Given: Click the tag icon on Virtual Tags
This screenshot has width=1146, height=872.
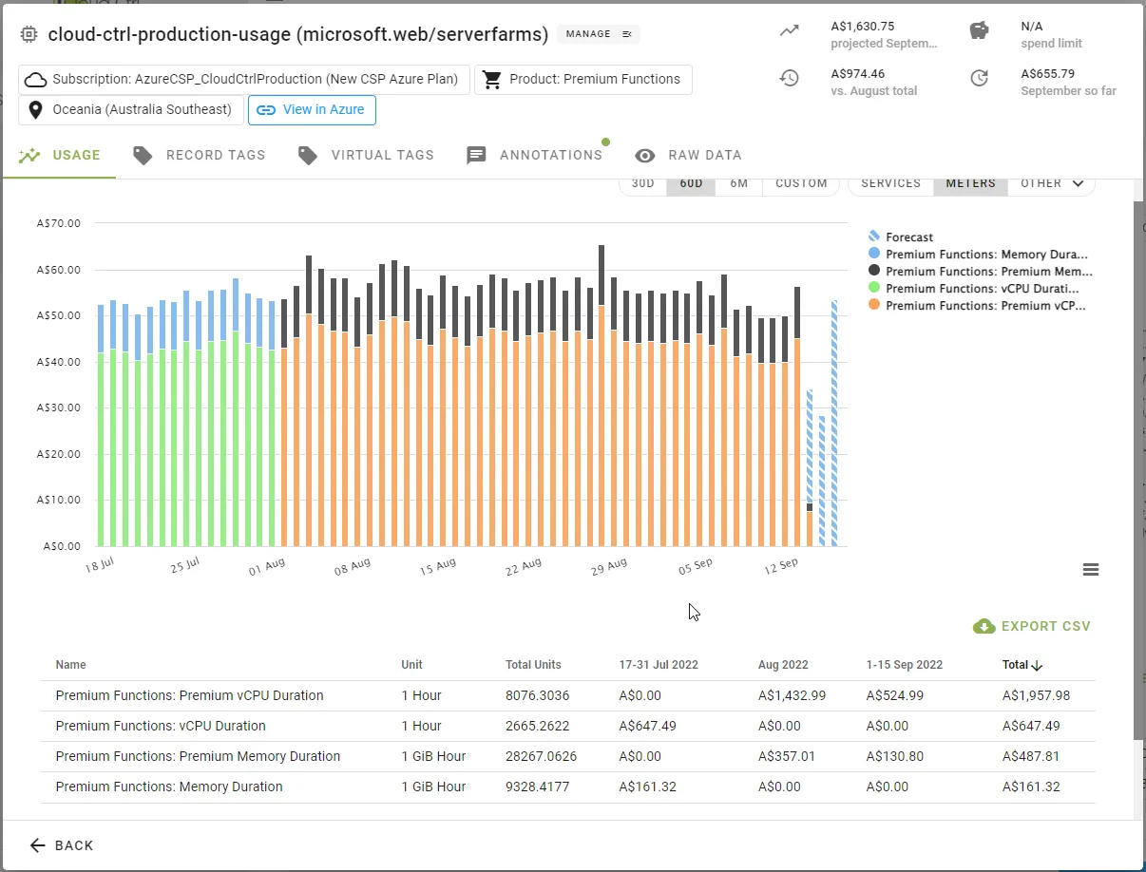Looking at the screenshot, I should [x=307, y=156].
